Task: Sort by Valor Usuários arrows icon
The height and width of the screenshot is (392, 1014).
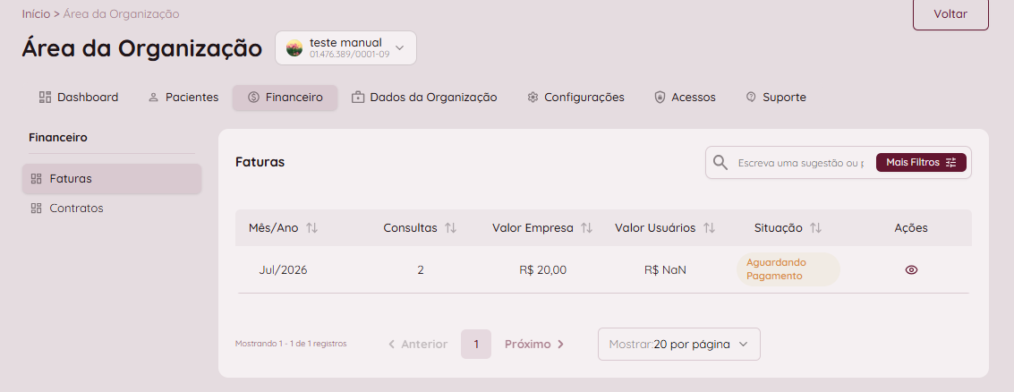Action: click(x=709, y=228)
